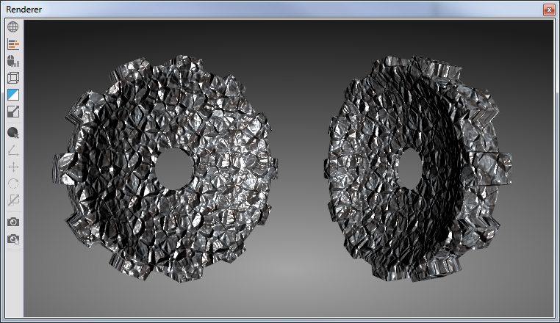Toggle the wireframe cube display icon

tap(13, 78)
